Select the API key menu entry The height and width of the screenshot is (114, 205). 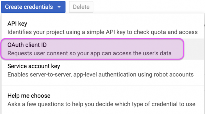point(17,23)
